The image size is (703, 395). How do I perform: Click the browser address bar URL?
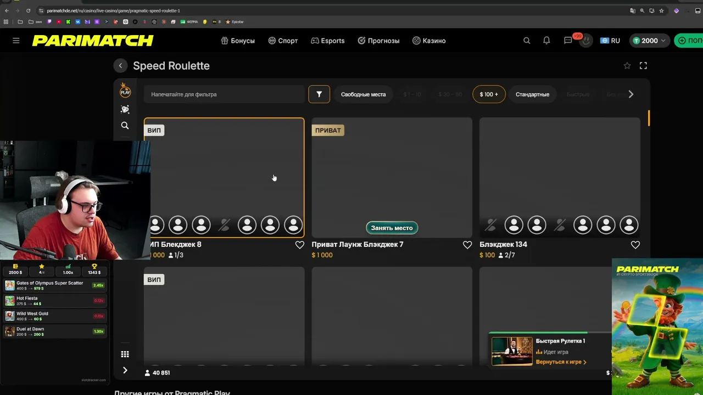pyautogui.click(x=113, y=10)
